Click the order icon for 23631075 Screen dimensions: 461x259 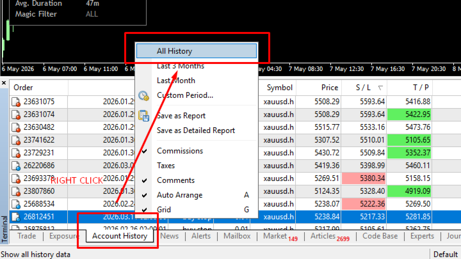pyautogui.click(x=16, y=102)
